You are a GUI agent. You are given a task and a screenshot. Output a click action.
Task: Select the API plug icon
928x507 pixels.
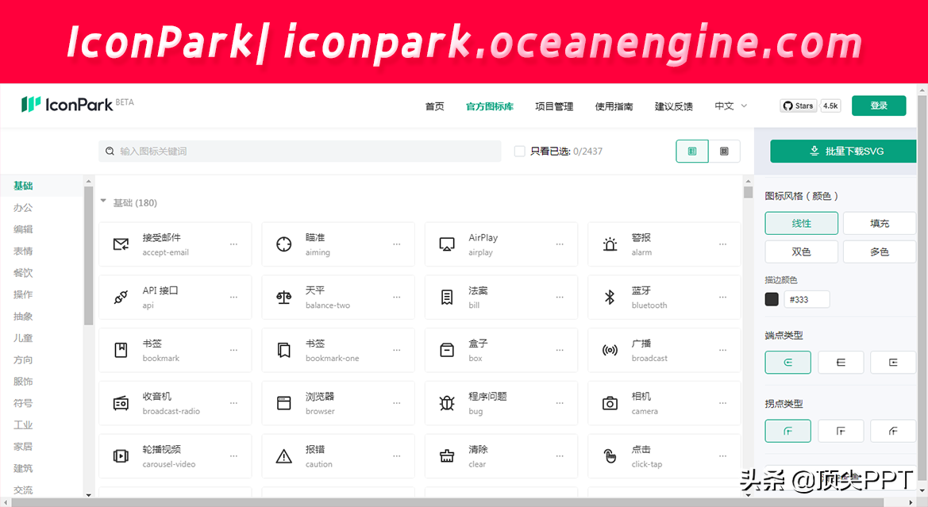pyautogui.click(x=121, y=297)
